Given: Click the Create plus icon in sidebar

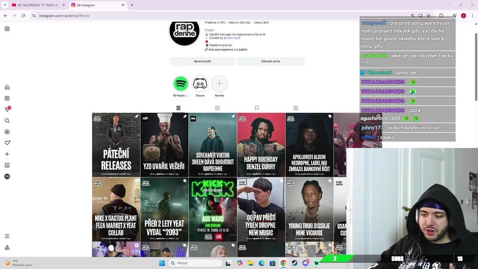Looking at the screenshot, I should (7, 154).
